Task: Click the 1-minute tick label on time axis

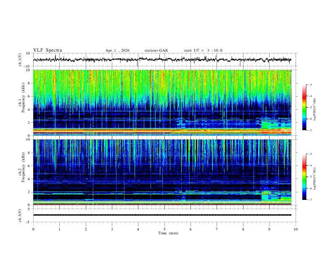Action: tap(59, 229)
